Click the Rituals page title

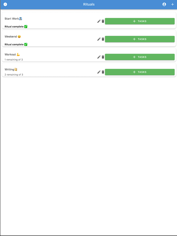coord(89,4)
